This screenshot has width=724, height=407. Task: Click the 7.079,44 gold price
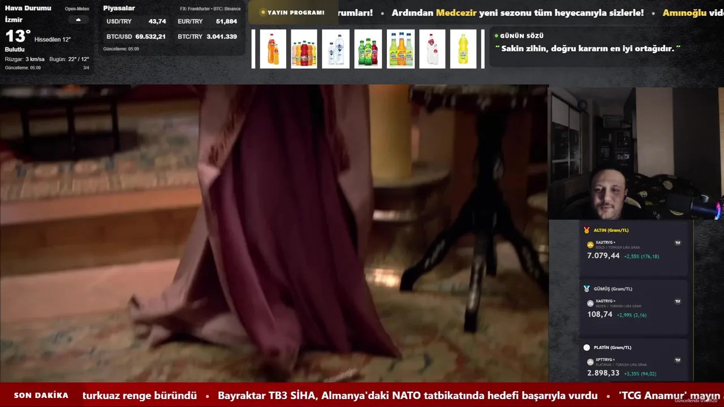coord(603,256)
